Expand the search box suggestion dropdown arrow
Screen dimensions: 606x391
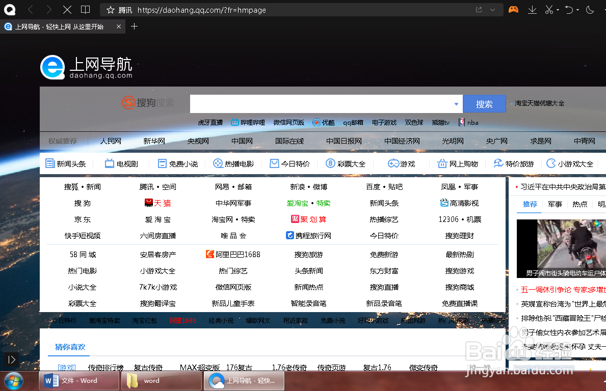(456, 104)
